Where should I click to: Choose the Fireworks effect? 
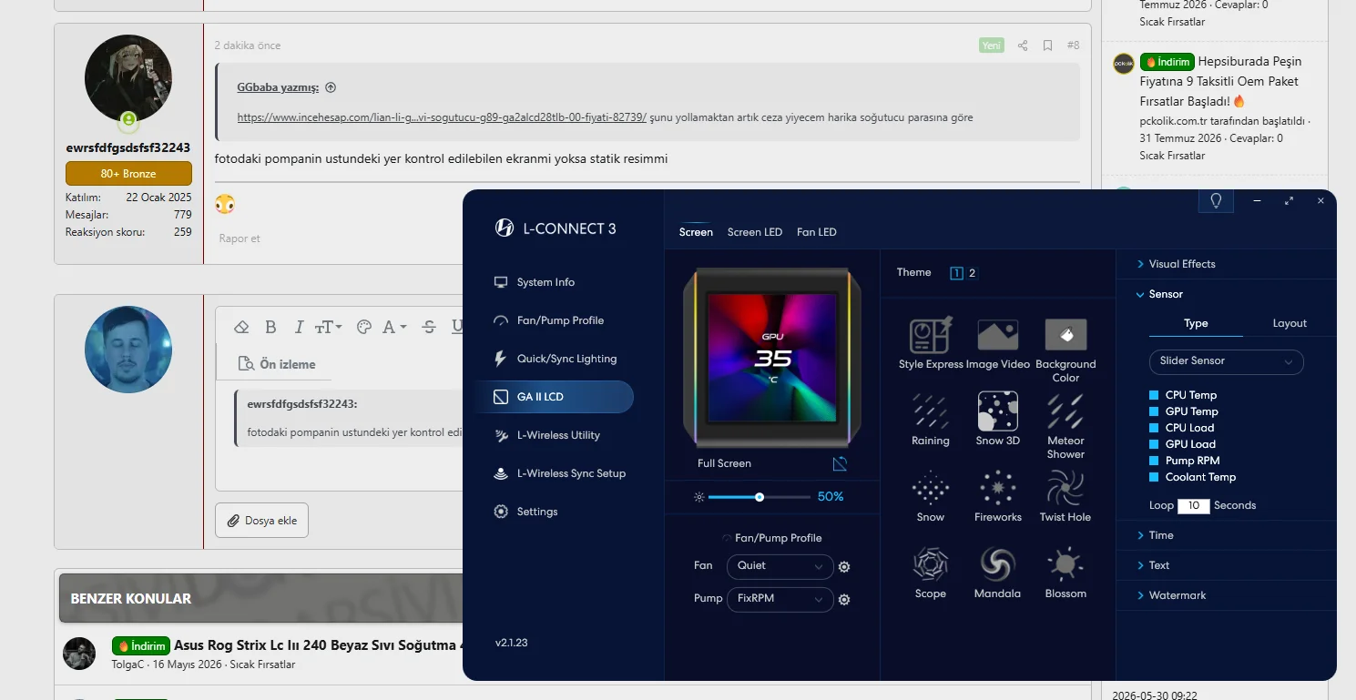tap(997, 488)
